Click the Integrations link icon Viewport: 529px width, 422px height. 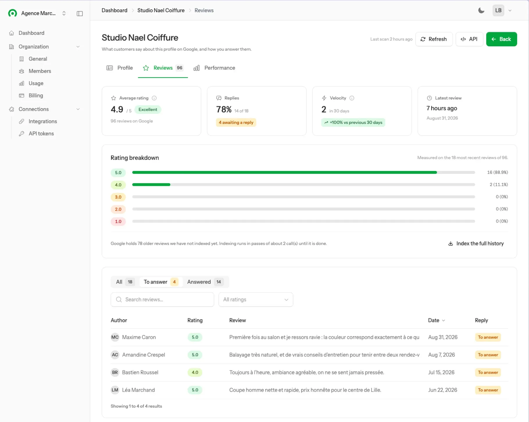(22, 121)
